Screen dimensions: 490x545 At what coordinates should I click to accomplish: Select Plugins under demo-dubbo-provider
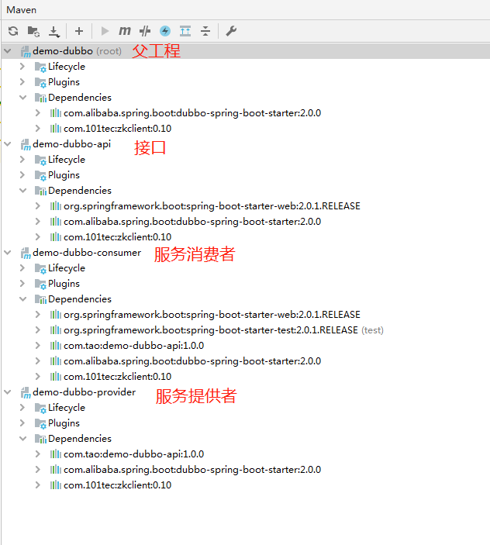[64, 423]
